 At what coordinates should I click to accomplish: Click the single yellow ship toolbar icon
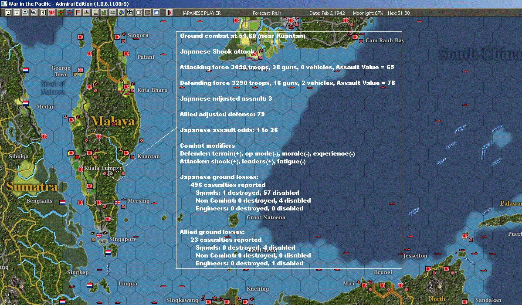pyautogui.click(x=87, y=13)
